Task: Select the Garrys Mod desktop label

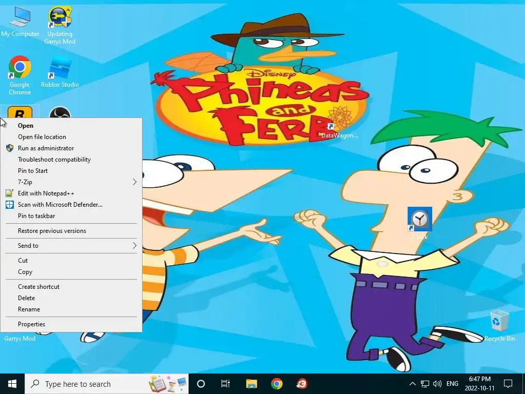Action: point(20,339)
